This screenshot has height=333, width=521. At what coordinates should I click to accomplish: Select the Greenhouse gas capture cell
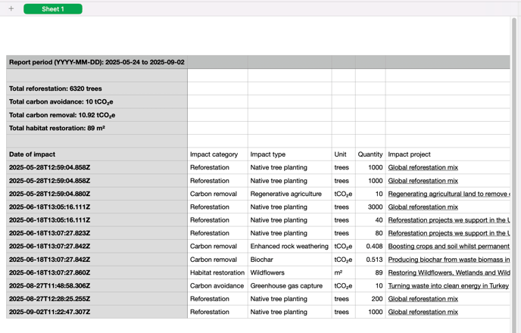(290, 286)
